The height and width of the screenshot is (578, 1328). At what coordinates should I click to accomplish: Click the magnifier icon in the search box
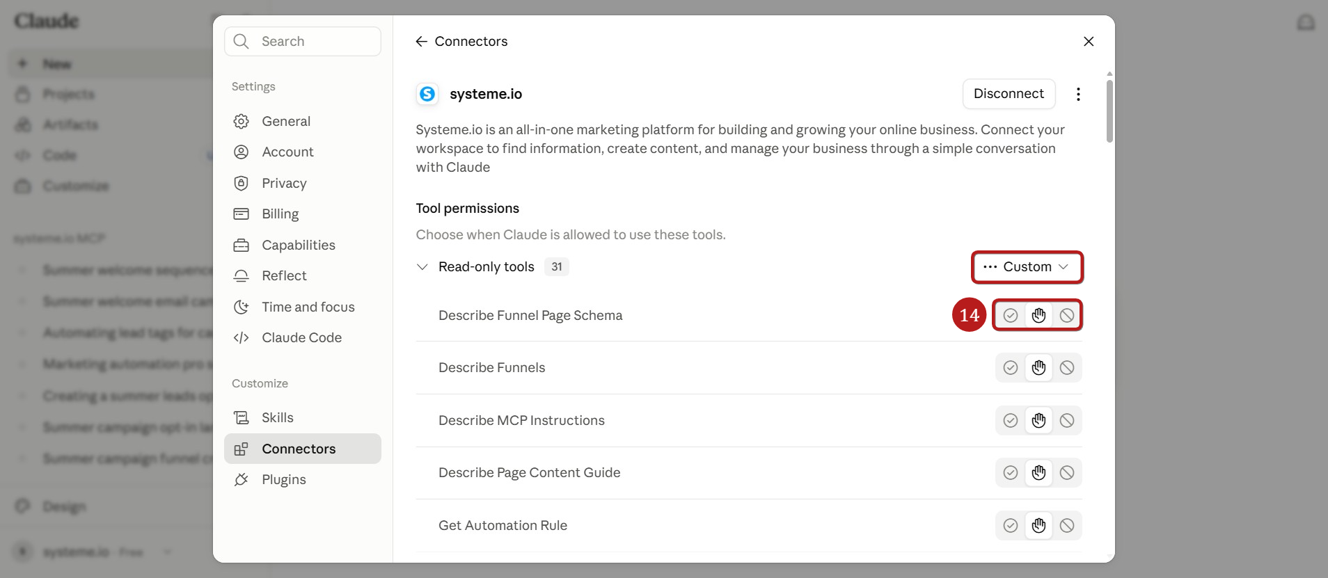pyautogui.click(x=242, y=42)
